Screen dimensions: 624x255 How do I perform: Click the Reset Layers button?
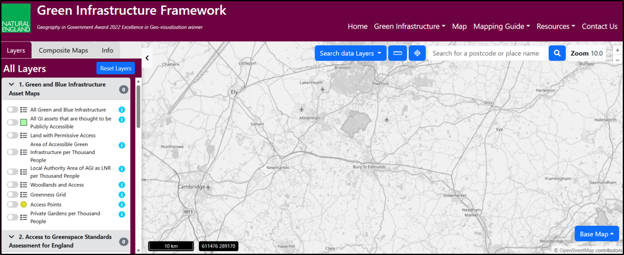click(x=116, y=69)
